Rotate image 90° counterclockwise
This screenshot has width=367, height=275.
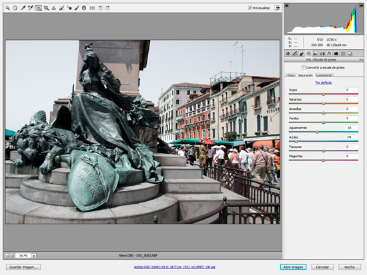[100, 8]
